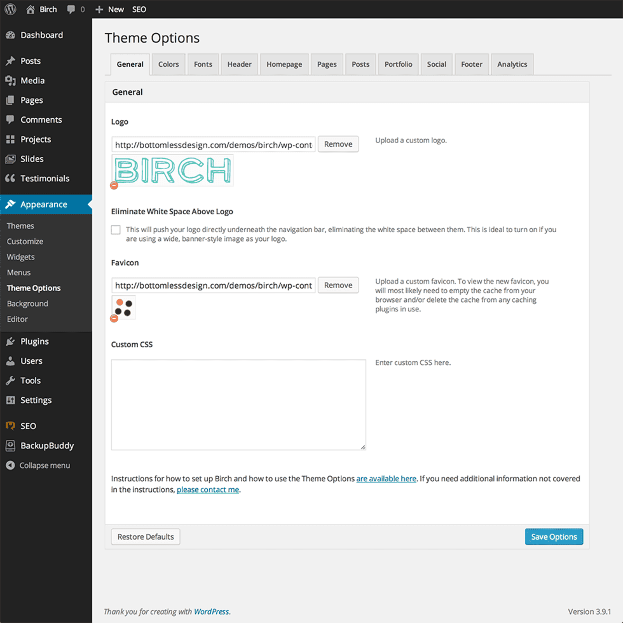Select the Posts tab in Theme Options
The image size is (623, 623).
(361, 64)
